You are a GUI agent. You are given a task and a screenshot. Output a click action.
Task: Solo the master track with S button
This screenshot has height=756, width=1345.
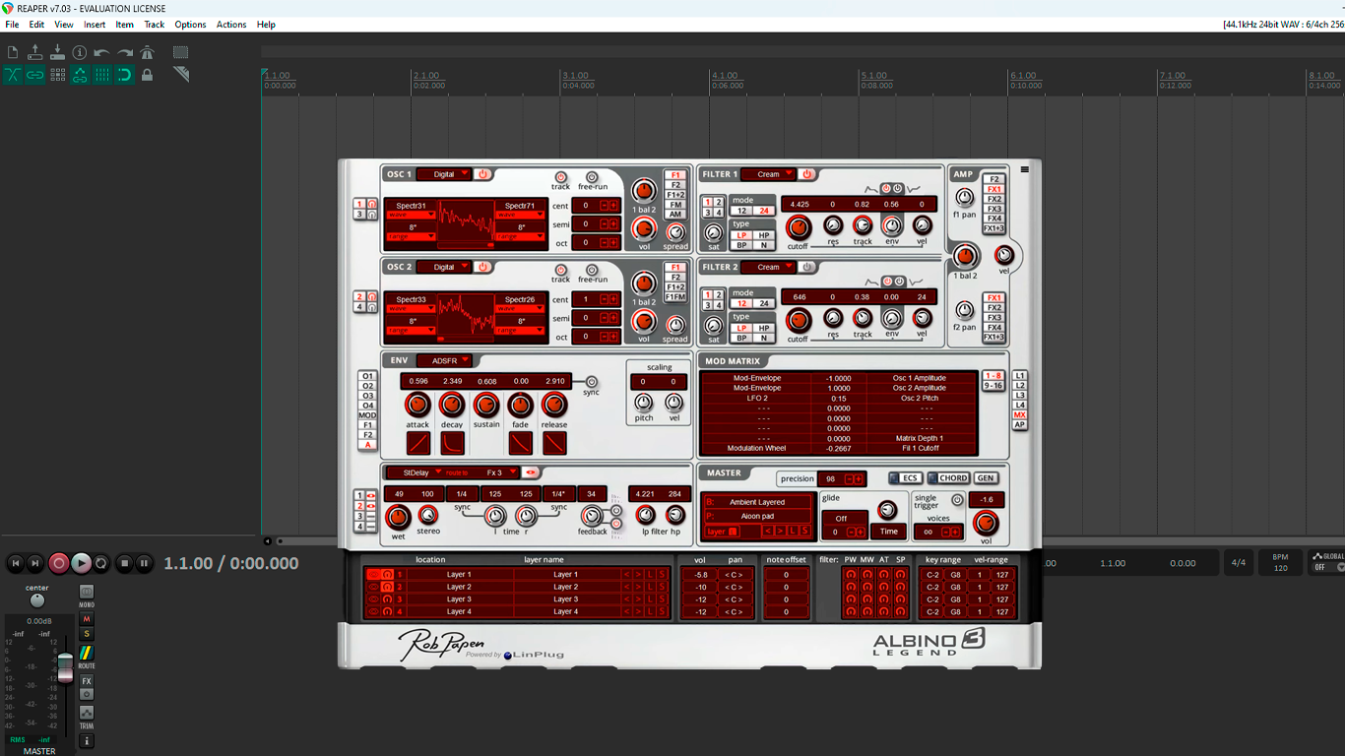tap(87, 633)
